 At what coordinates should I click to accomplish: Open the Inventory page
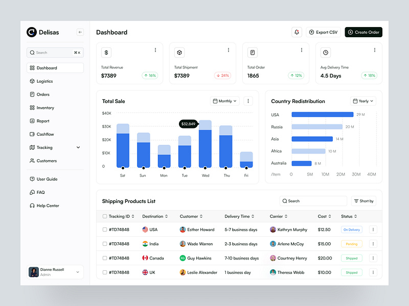[32, 108]
